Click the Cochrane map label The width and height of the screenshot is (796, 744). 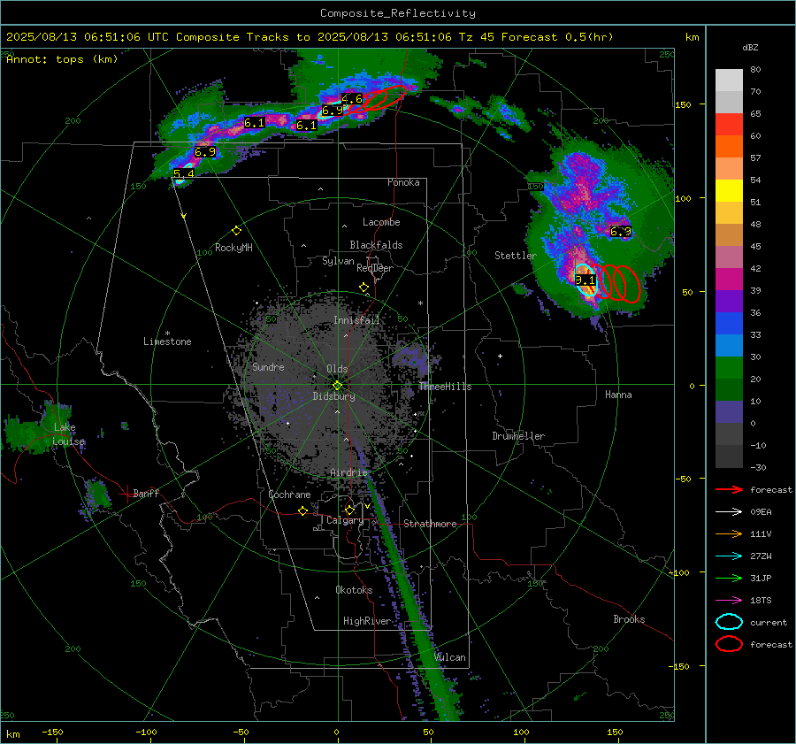(x=289, y=495)
